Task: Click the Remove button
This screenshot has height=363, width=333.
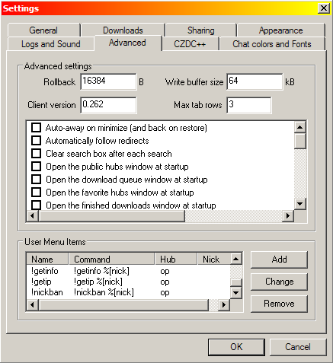Action: point(279,304)
